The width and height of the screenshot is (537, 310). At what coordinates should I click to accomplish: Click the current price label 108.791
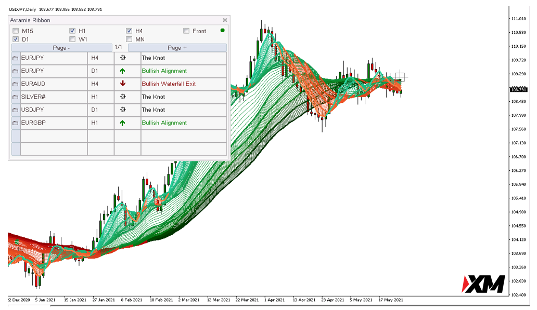pos(518,90)
